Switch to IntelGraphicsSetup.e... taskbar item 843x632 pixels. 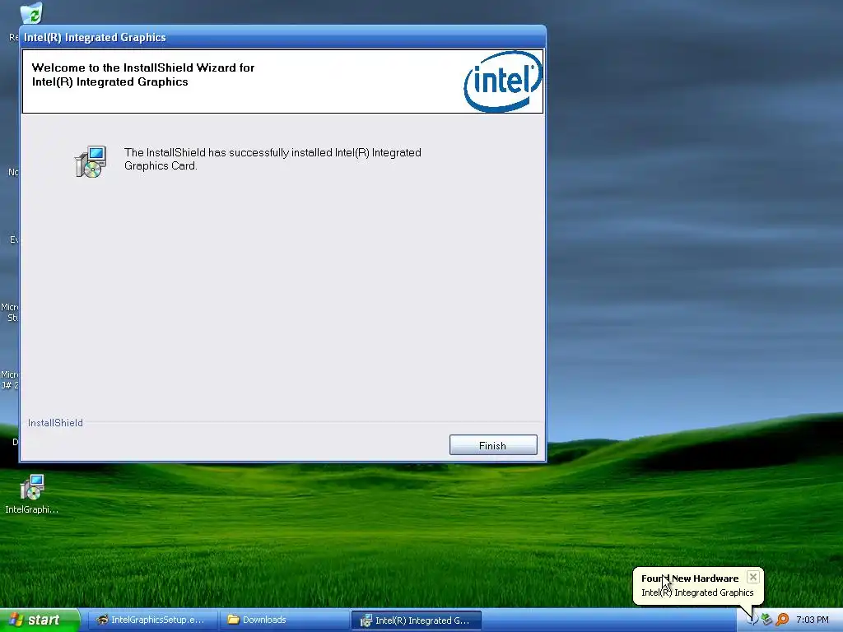(x=151, y=620)
